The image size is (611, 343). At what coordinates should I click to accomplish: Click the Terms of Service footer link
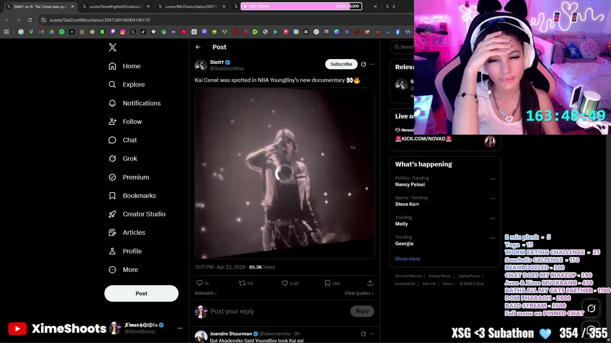point(408,276)
